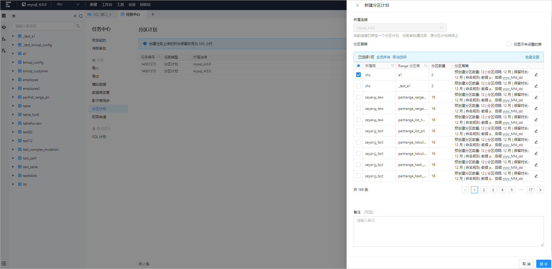Expand the table_fun8 tree node
Image resolution: width=552 pixels, height=269 pixels.
click(13, 114)
